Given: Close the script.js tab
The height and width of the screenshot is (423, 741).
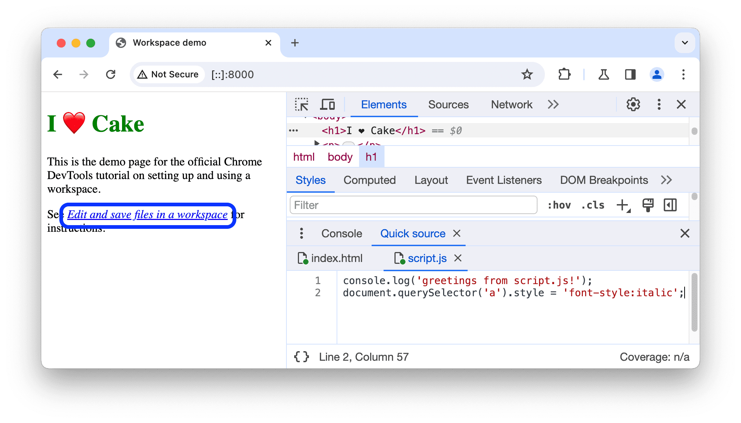Looking at the screenshot, I should (458, 259).
